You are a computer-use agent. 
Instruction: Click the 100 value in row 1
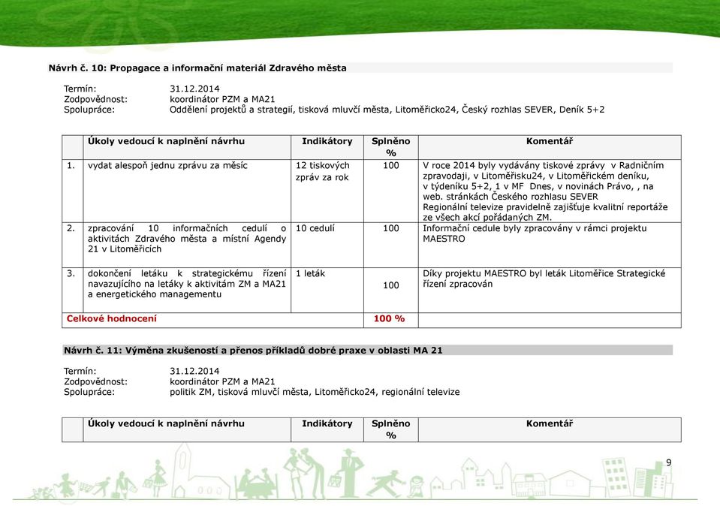(x=390, y=166)
